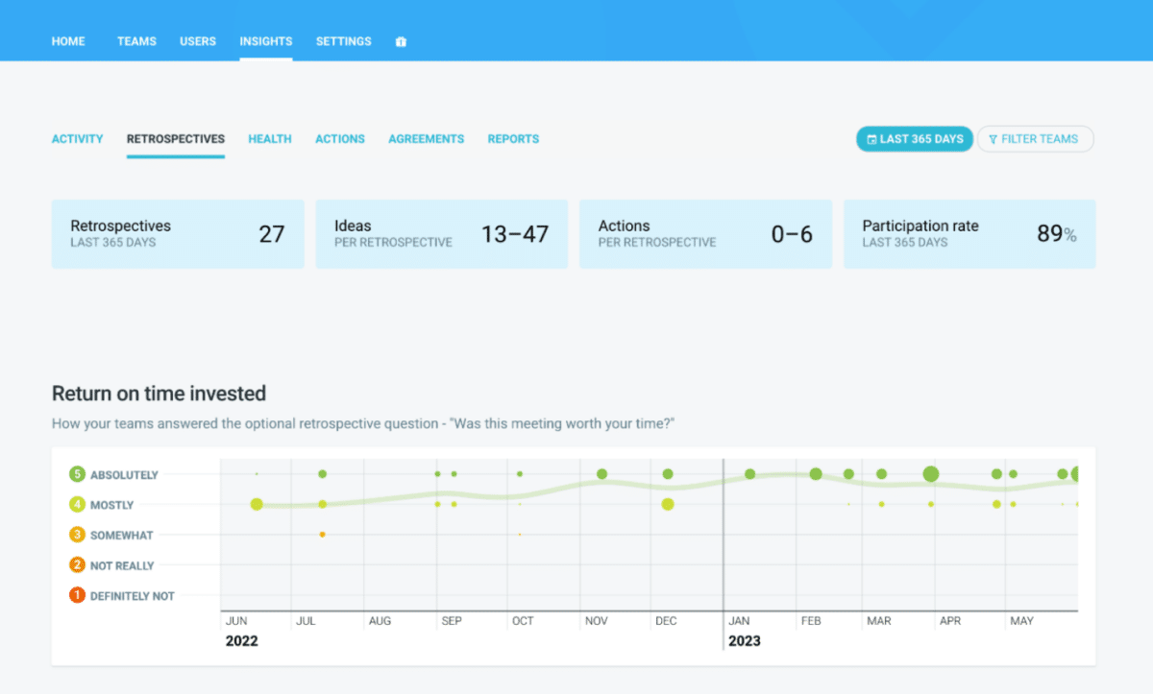Switch to the Actions tab
The width and height of the screenshot is (1153, 694).
pyautogui.click(x=340, y=139)
